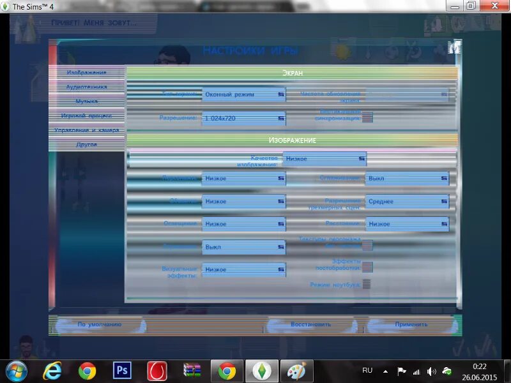Open WinRAR from the taskbar
The width and height of the screenshot is (511, 383).
192,371
